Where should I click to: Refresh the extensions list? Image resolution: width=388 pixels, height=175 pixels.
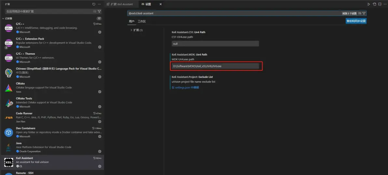pos(94,4)
